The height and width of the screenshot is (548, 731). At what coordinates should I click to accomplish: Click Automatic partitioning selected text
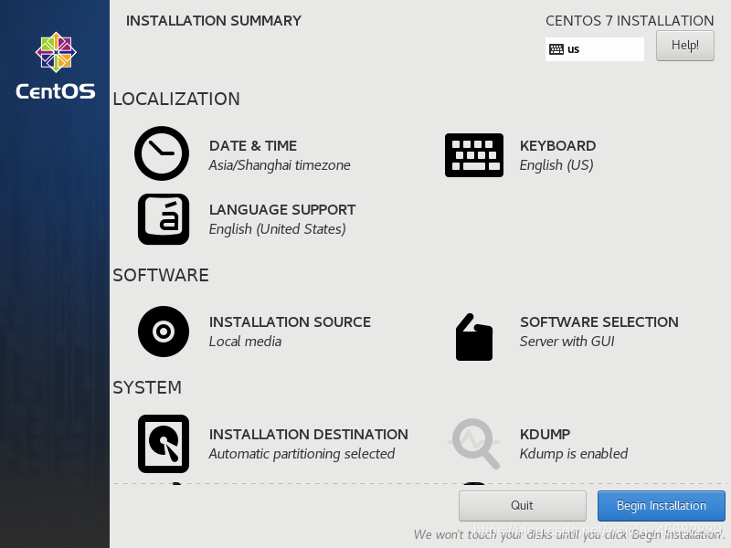coord(302,454)
